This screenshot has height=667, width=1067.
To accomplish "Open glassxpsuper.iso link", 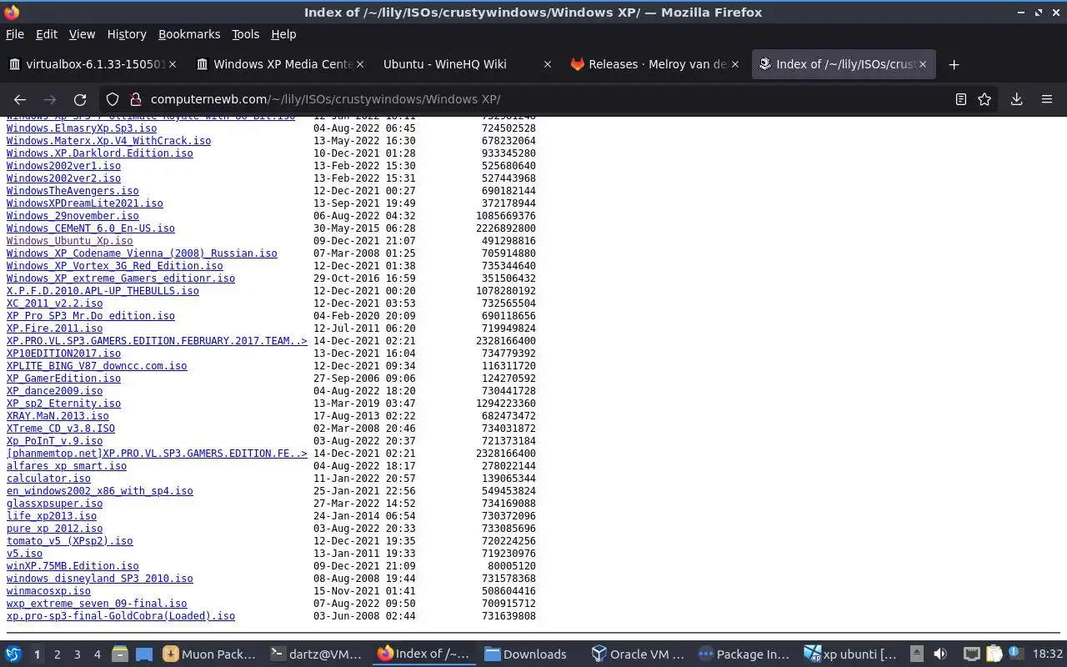I will (54, 504).
